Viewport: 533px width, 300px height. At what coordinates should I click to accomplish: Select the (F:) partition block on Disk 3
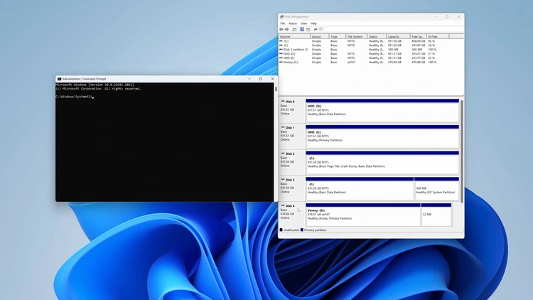coord(360,189)
